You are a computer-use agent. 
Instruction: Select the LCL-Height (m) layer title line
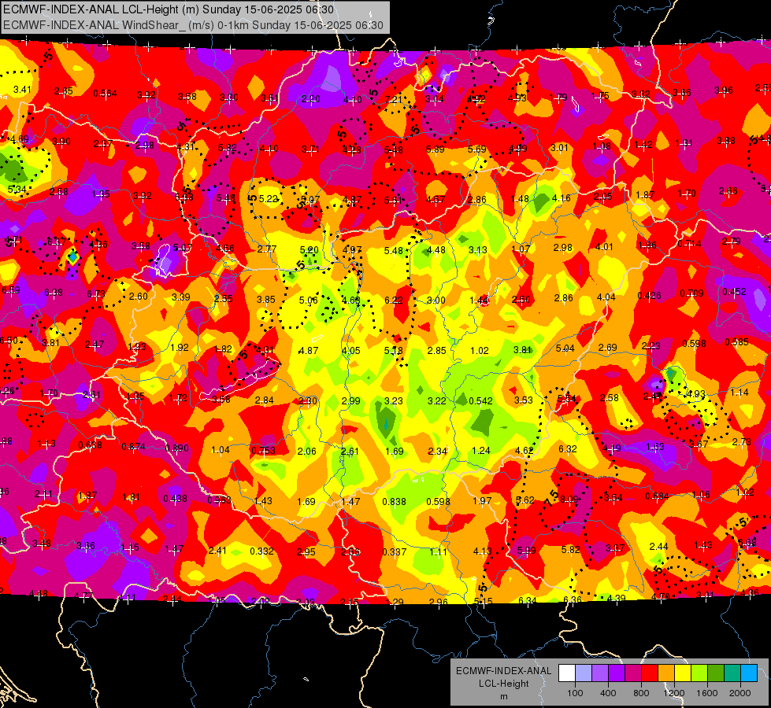tap(169, 9)
